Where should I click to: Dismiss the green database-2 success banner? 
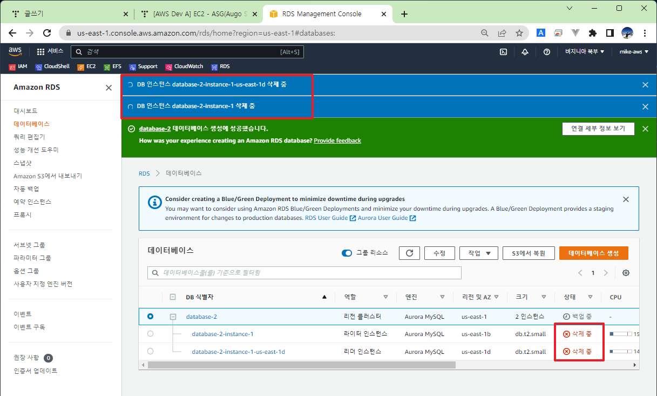tap(645, 129)
